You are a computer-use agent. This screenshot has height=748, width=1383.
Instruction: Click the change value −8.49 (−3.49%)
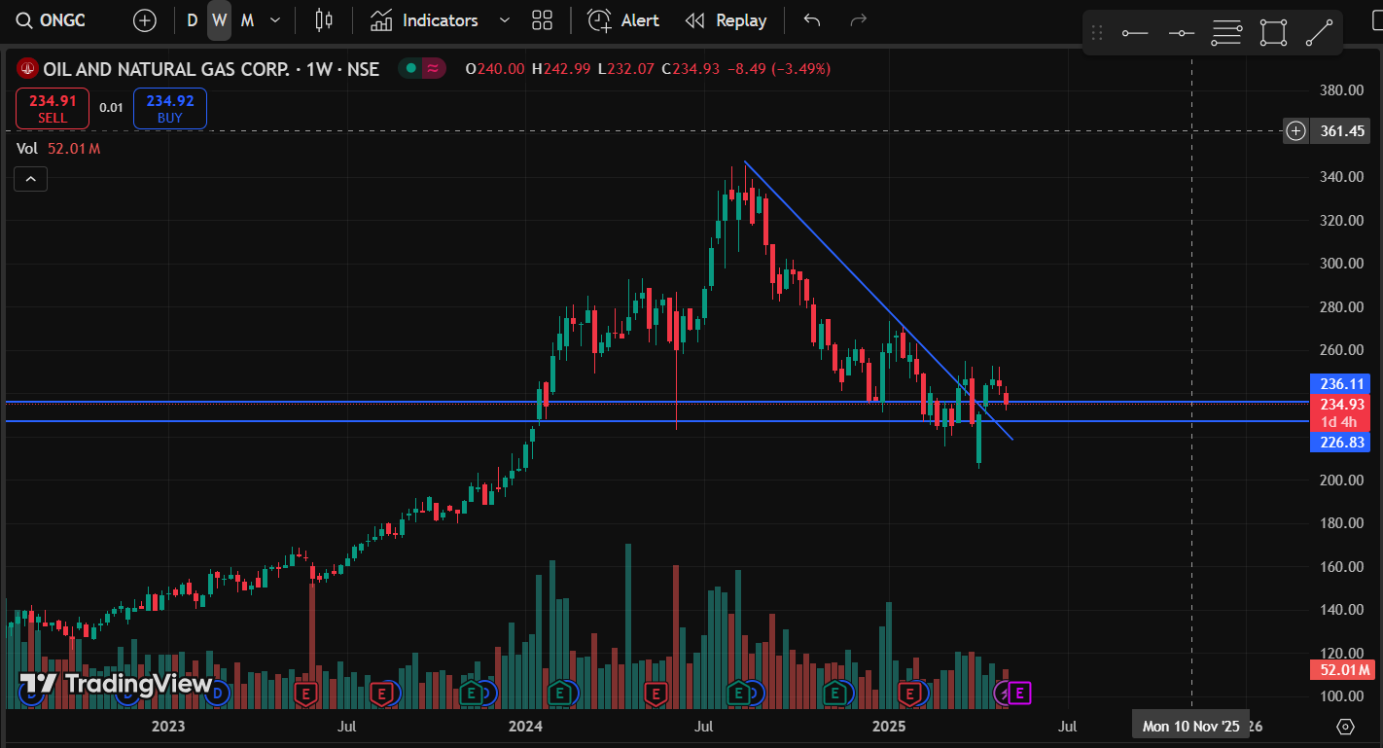[780, 69]
